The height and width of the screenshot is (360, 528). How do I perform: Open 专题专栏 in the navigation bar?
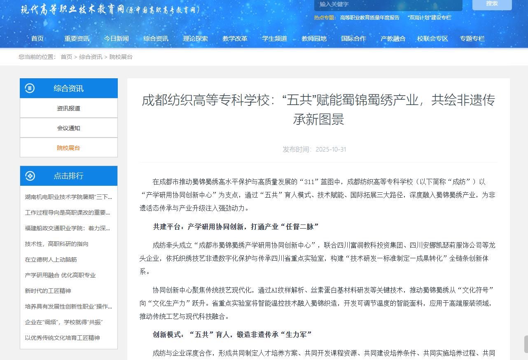point(472,38)
